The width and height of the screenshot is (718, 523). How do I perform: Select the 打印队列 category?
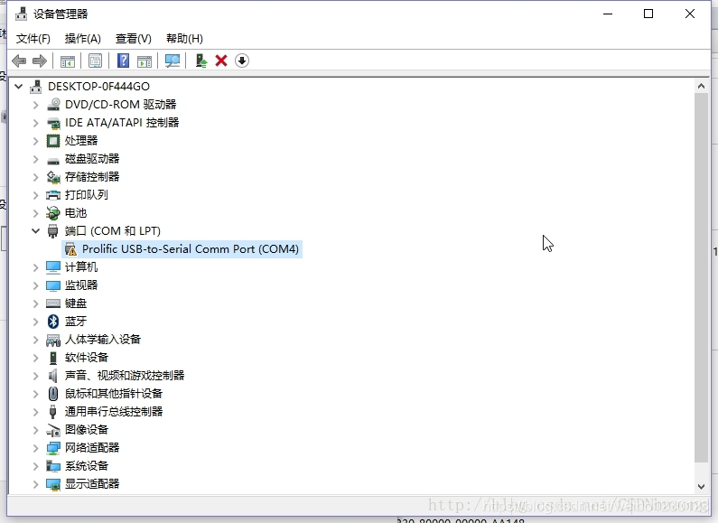(87, 195)
